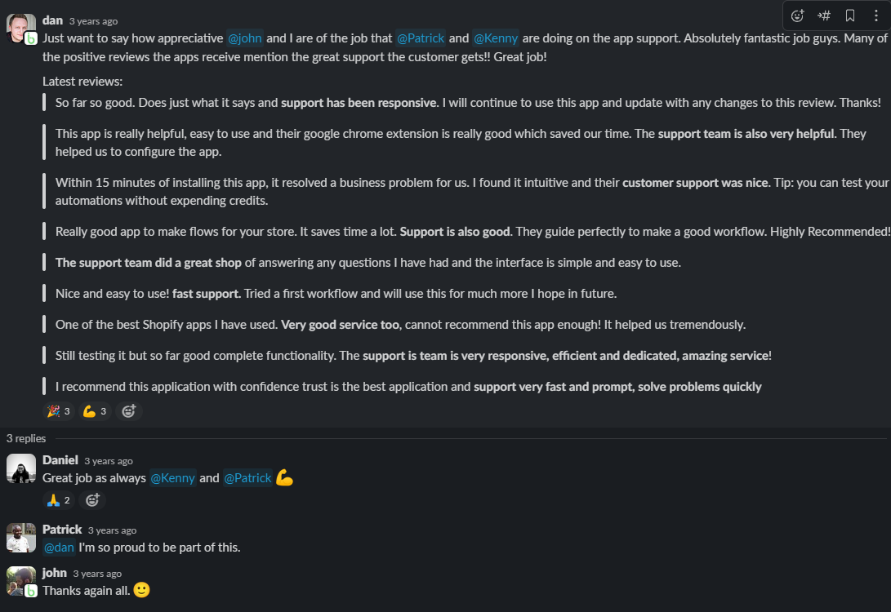Screen dimensions: 891x612
Task: Toggle the flexed bicep reaction with count 3
Action: pyautogui.click(x=95, y=411)
